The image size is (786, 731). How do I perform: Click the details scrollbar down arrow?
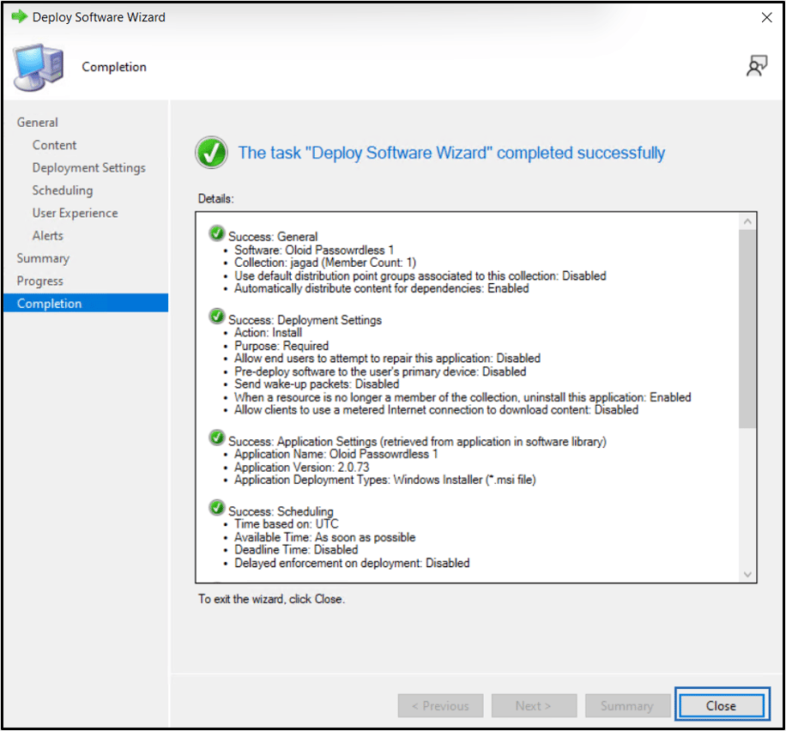[x=747, y=574]
